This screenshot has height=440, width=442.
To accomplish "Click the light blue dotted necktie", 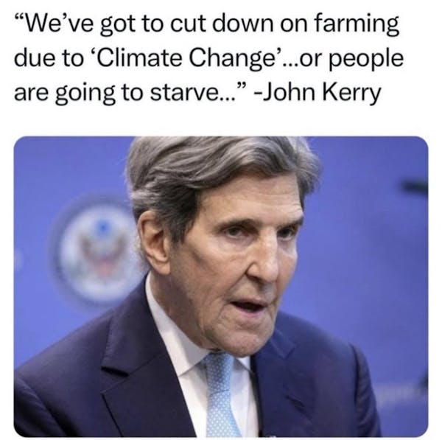I will click(221, 395).
